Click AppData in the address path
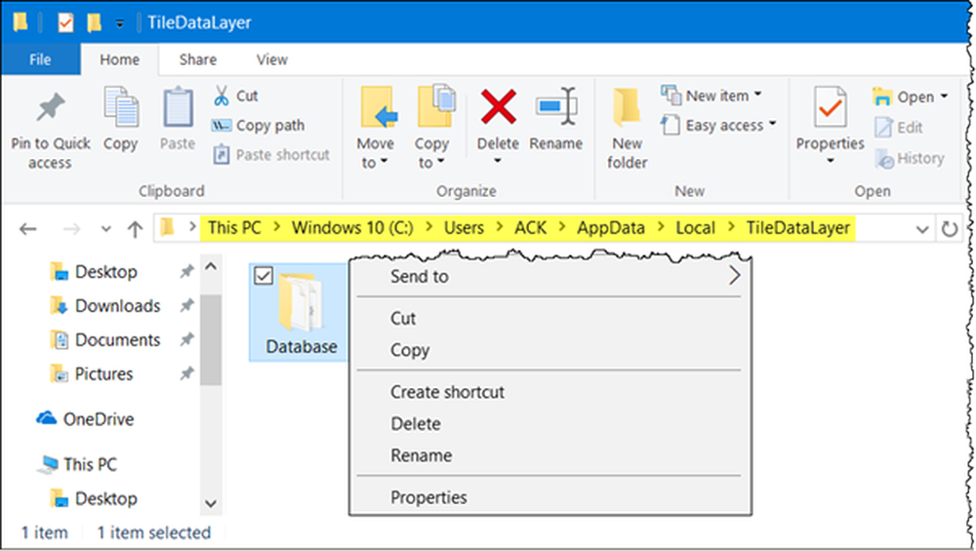The image size is (976, 551). point(611,228)
